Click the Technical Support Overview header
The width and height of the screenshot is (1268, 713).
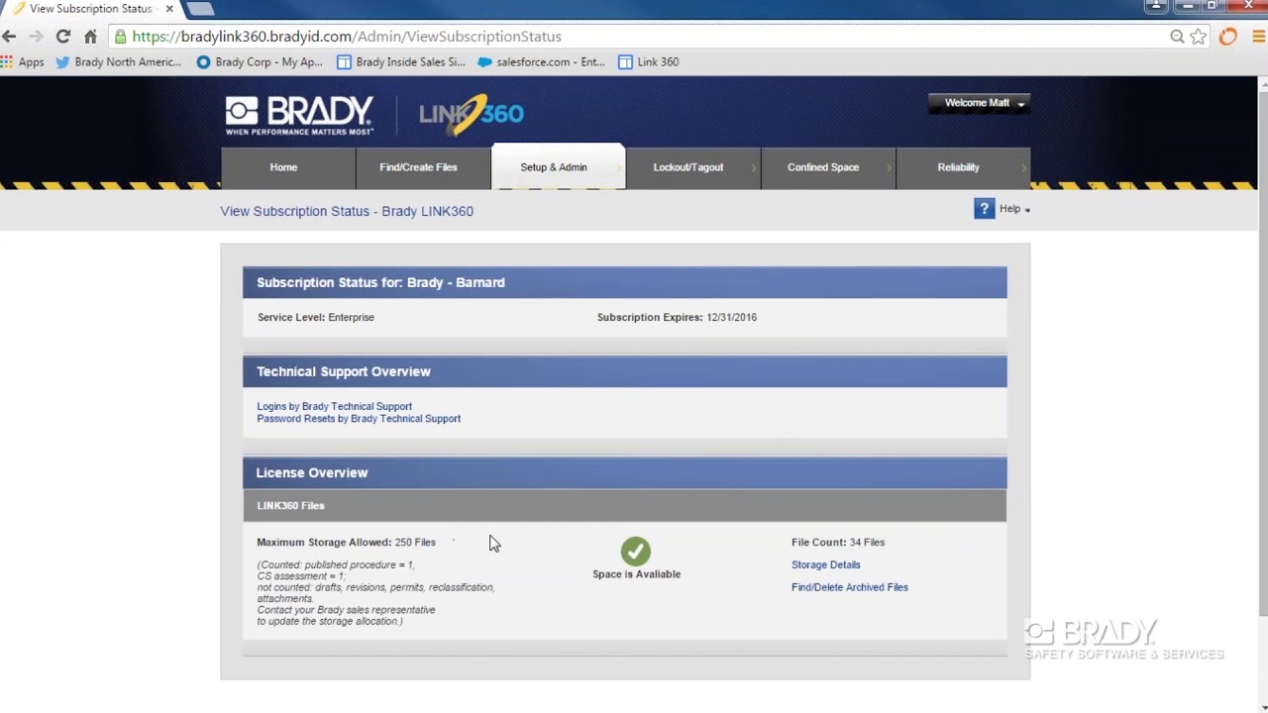click(x=625, y=371)
